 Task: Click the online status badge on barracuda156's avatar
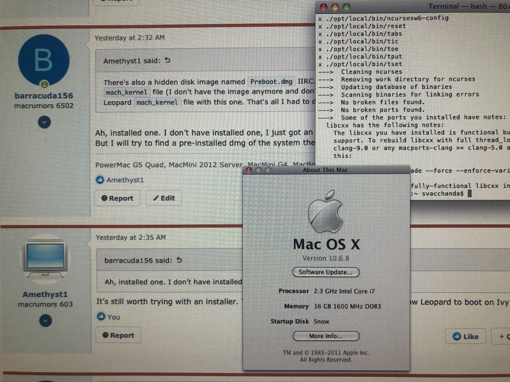(x=45, y=84)
